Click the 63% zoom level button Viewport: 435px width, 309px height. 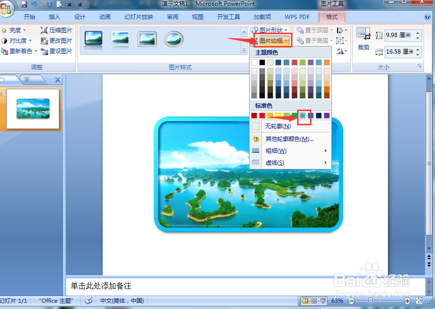pos(337,301)
